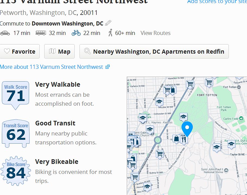Open Nearby Washington, DC Apartments on Redfin
Image resolution: width=247 pixels, height=195 pixels.
(x=154, y=51)
